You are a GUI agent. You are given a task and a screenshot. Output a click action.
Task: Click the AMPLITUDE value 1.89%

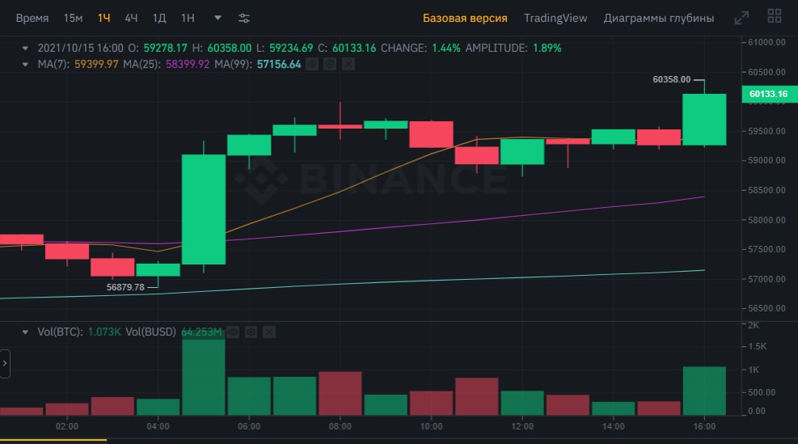547,48
